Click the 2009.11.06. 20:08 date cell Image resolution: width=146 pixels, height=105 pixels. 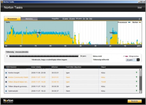click(38, 73)
